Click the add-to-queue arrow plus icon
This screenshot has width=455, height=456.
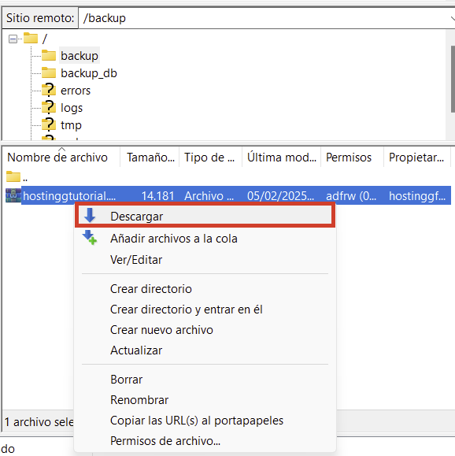(90, 238)
